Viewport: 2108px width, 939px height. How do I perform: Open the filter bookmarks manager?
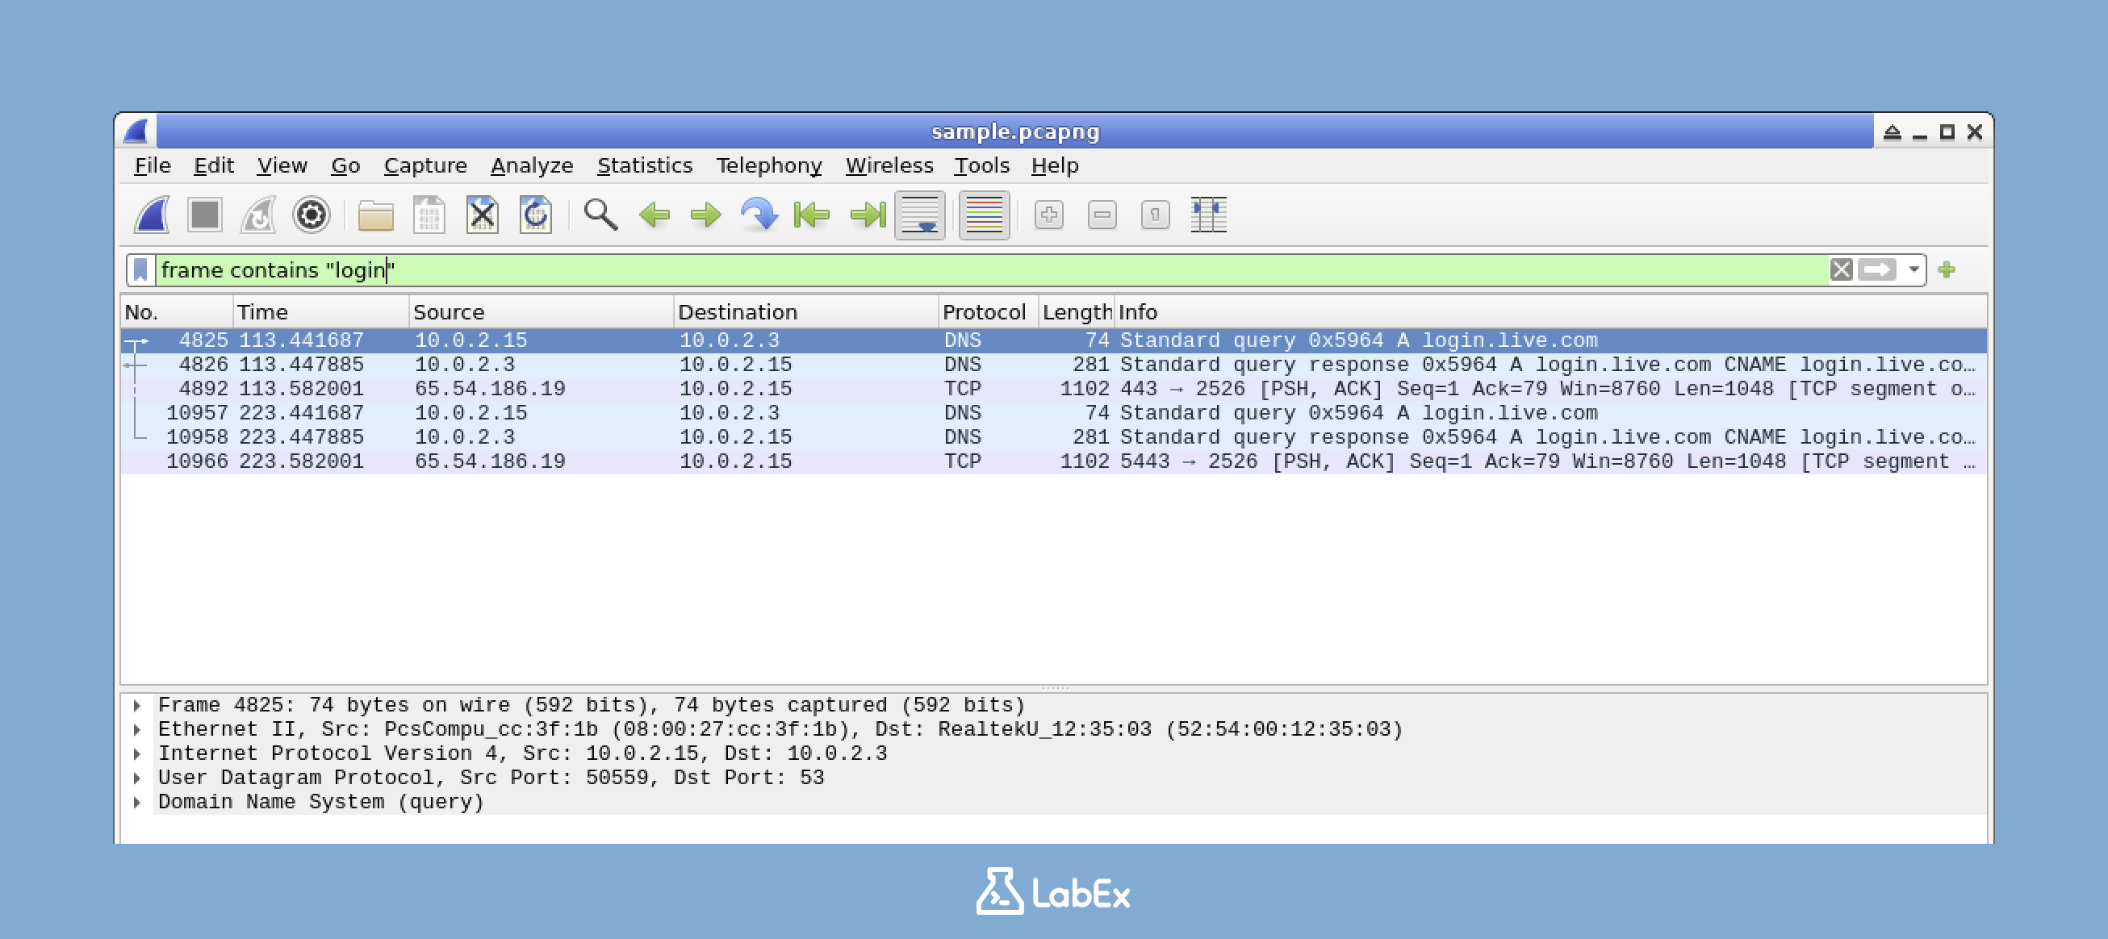140,269
